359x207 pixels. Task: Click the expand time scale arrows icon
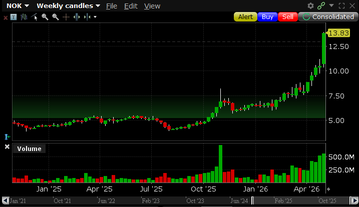point(77,17)
